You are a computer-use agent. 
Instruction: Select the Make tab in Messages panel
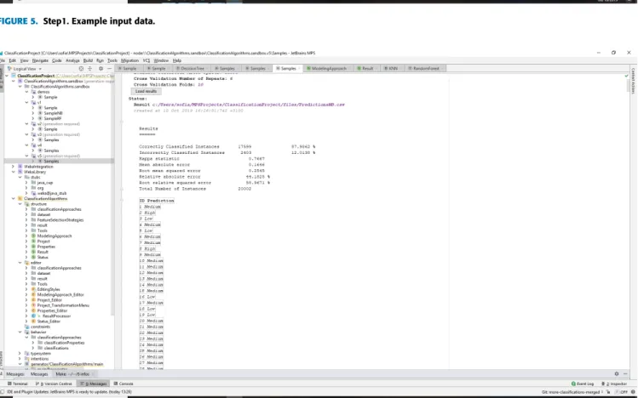click(73, 374)
